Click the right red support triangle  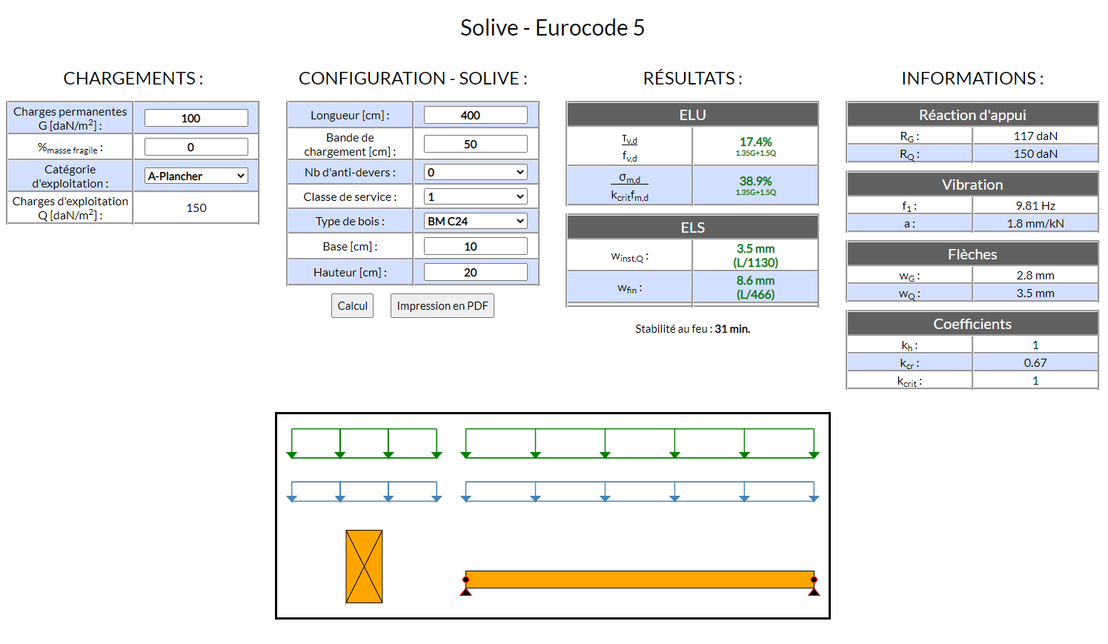[814, 591]
